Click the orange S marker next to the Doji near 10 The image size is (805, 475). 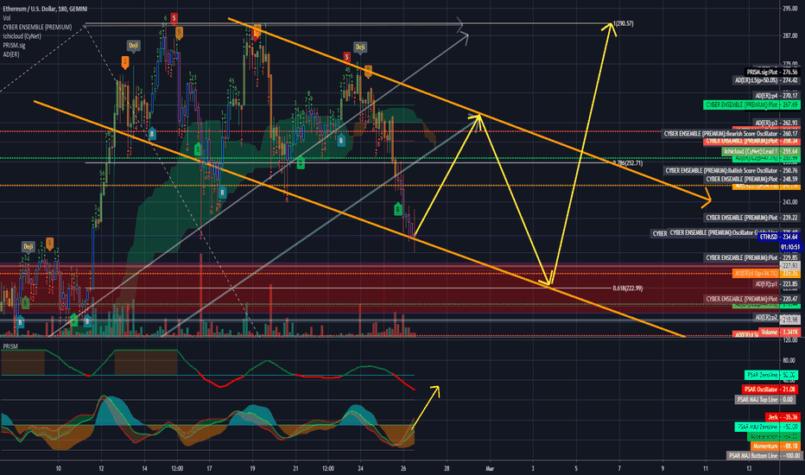[x=49, y=244]
